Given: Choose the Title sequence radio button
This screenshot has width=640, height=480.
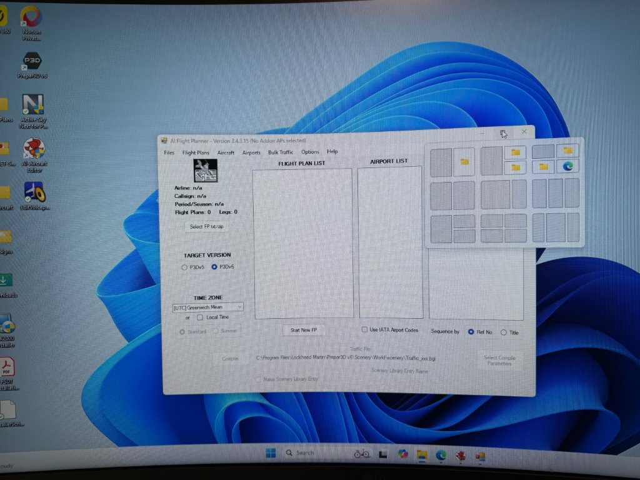Looking at the screenshot, I should [504, 332].
